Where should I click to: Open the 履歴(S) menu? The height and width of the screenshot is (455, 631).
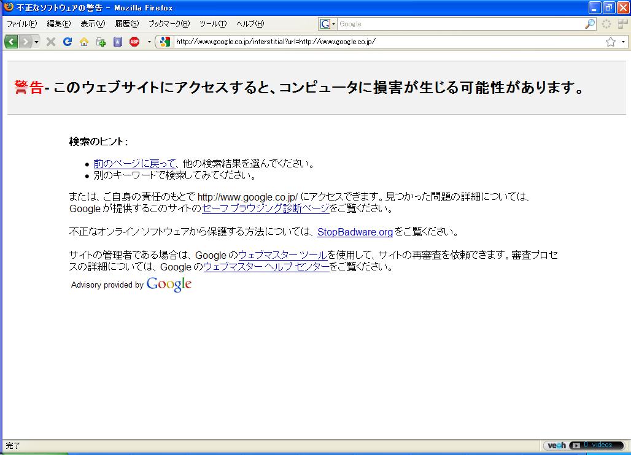tap(127, 24)
